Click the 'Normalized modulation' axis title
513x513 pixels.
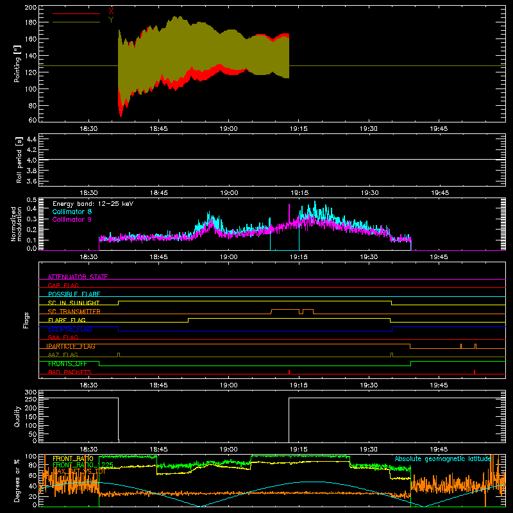coord(17,224)
